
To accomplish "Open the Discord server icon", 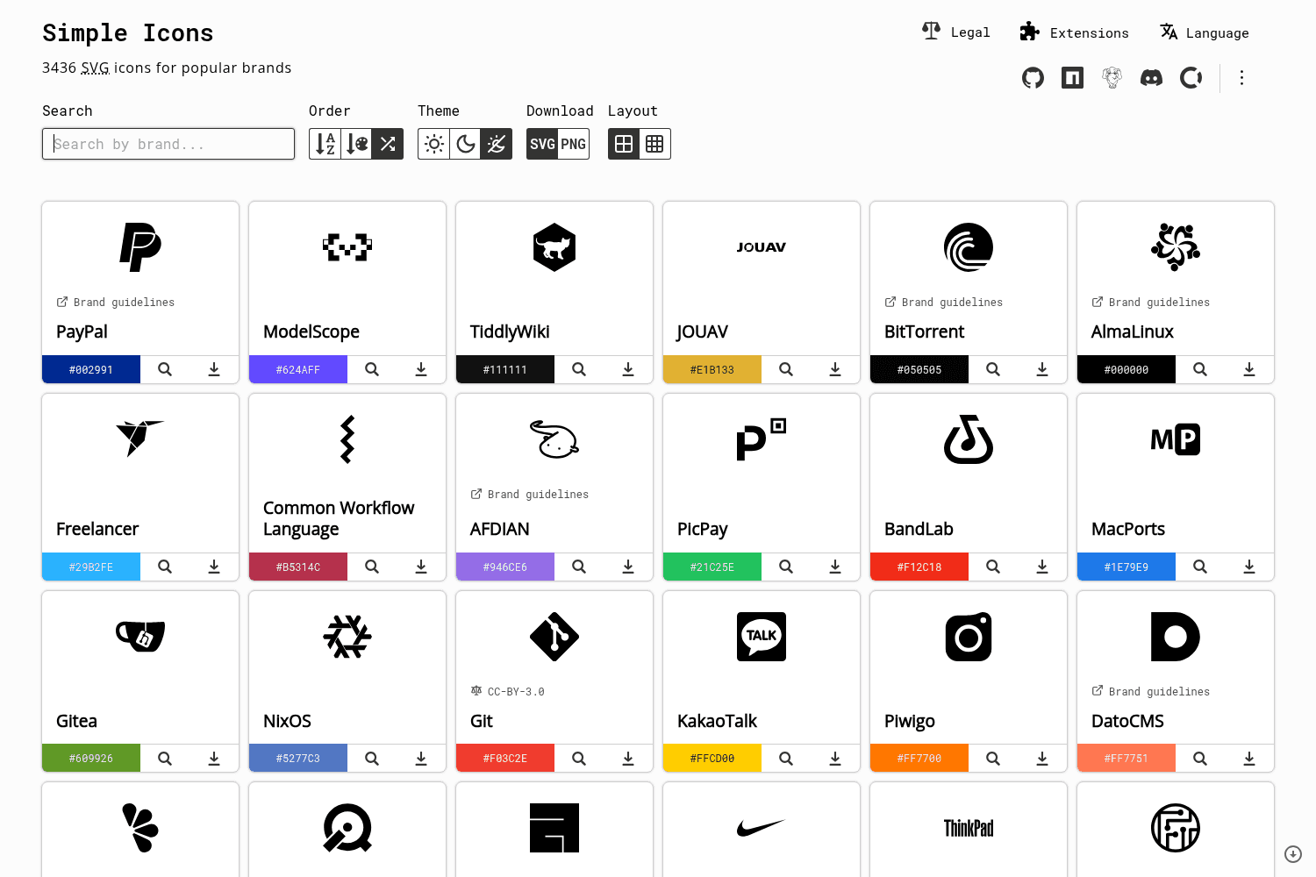I will [1152, 78].
